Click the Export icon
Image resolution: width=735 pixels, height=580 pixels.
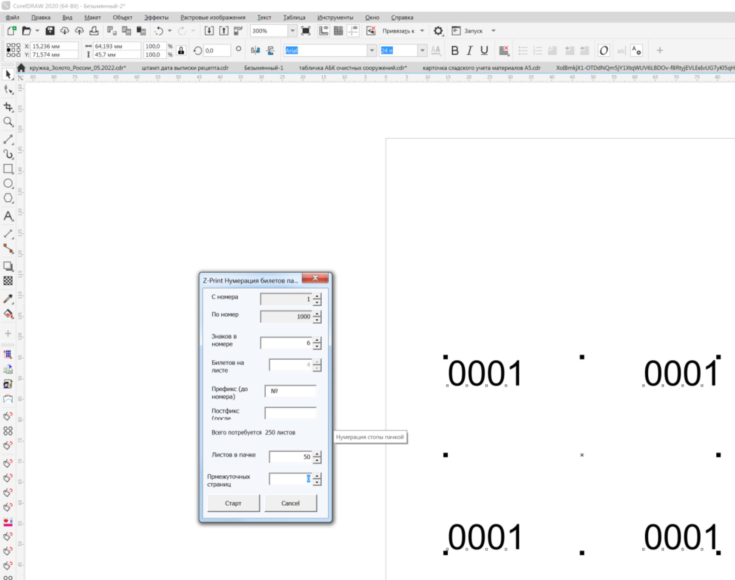click(224, 31)
